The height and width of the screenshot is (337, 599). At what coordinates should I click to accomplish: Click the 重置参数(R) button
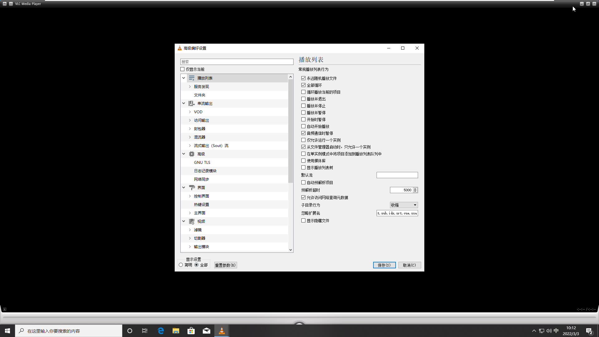coord(226,265)
